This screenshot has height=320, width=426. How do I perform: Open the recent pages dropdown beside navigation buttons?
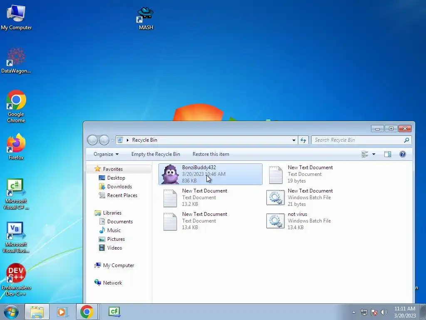[112, 140]
